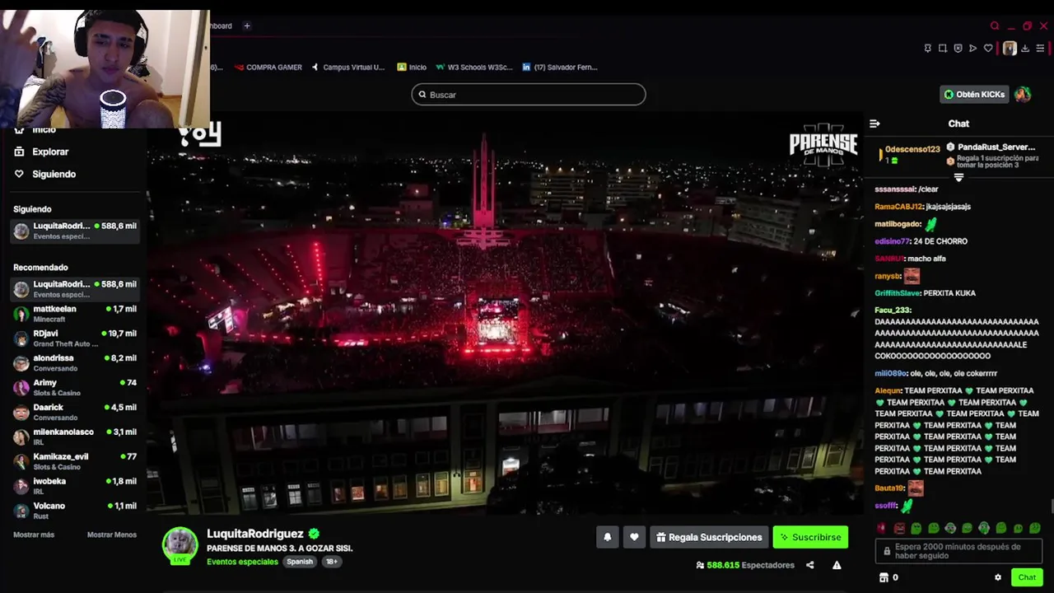Collapse the chat panel with arrow icon

coord(874,124)
